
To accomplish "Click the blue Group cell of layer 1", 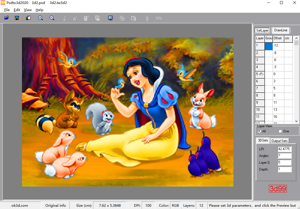I will coord(269,46).
